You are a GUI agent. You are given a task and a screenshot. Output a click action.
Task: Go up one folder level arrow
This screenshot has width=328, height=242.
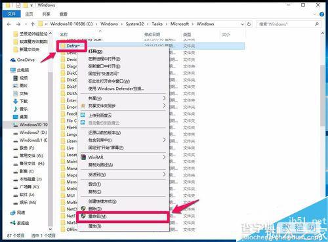[33, 24]
